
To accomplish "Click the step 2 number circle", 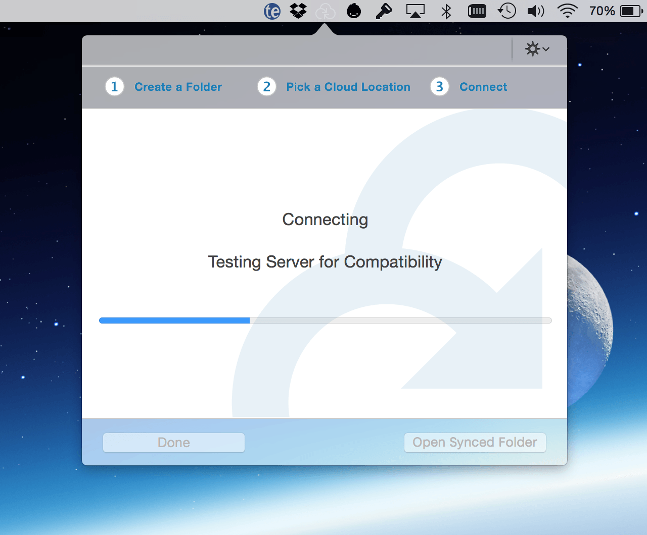I will click(x=267, y=87).
